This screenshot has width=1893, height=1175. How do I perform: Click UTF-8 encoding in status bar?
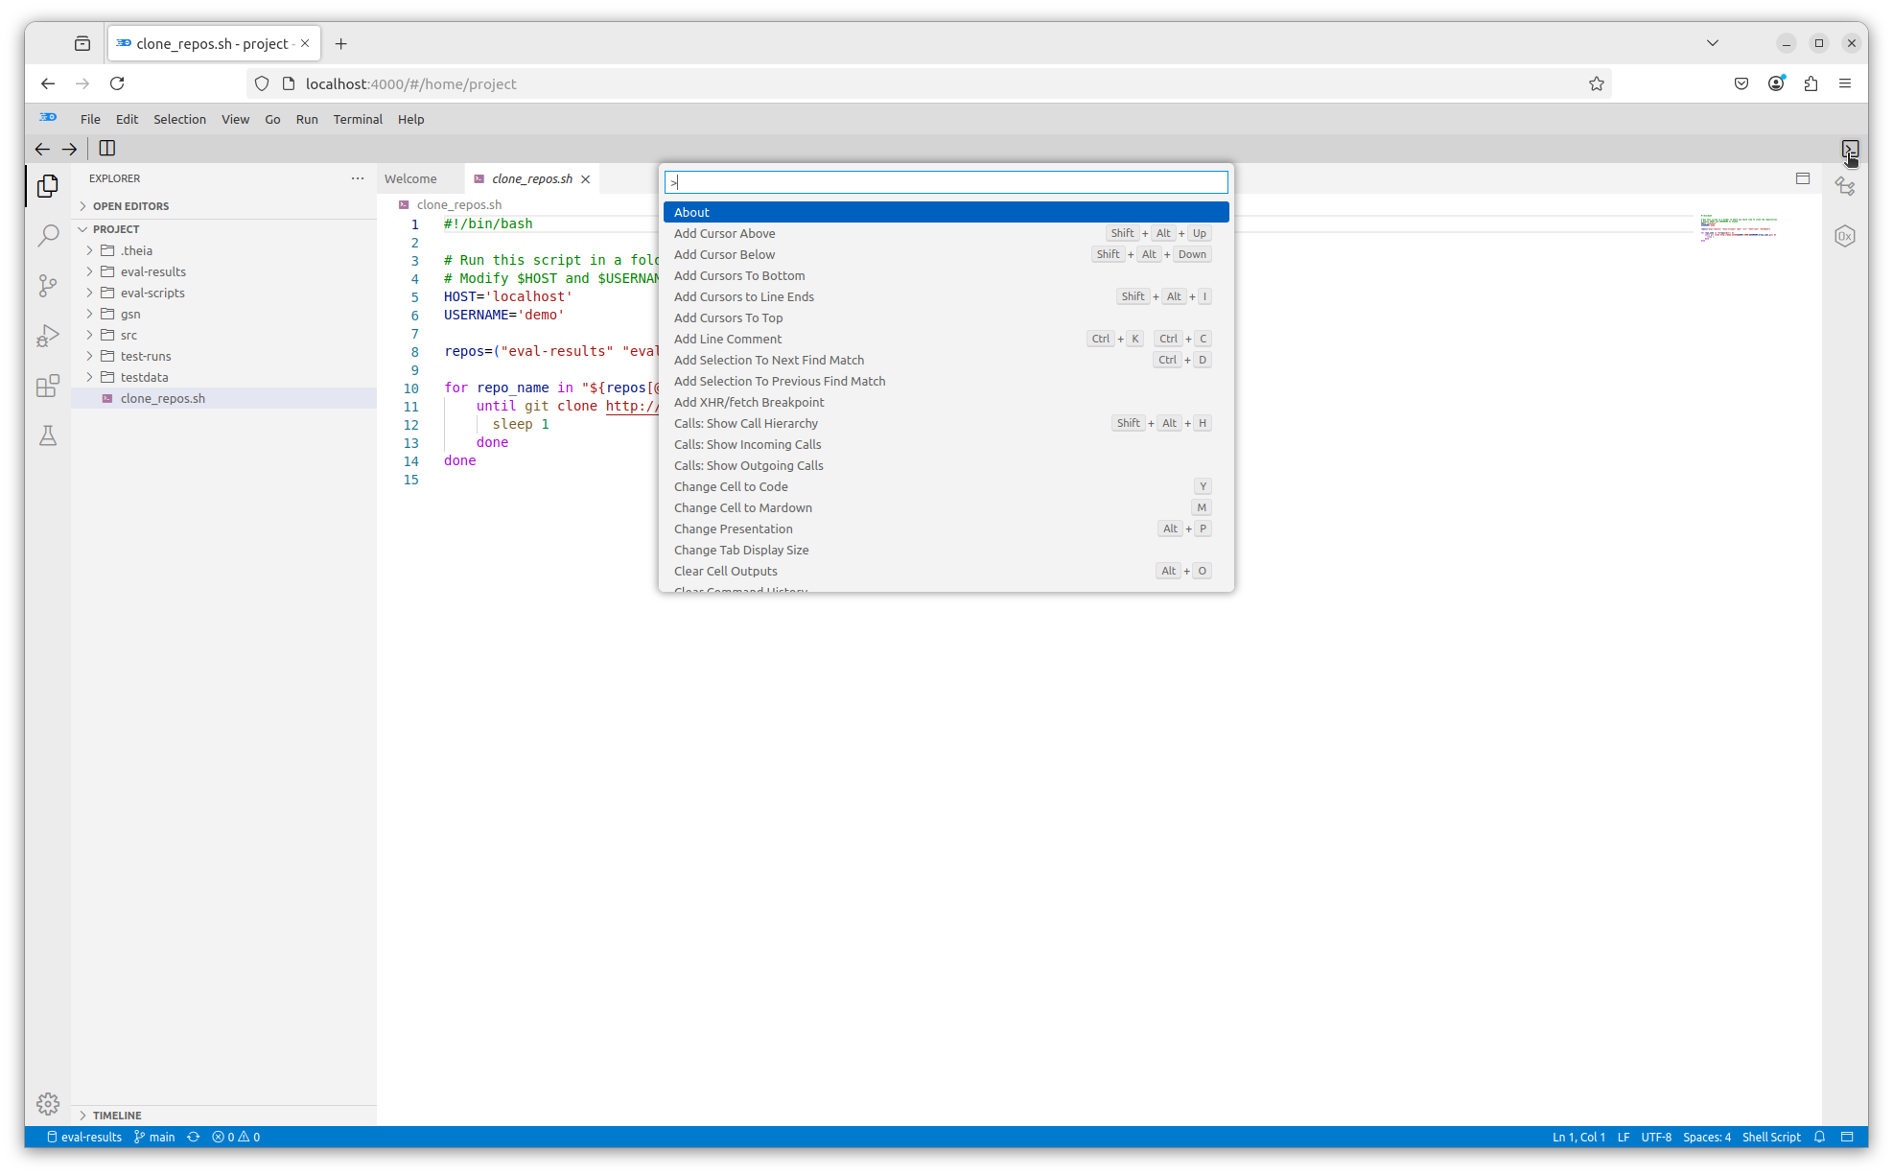(x=1656, y=1137)
